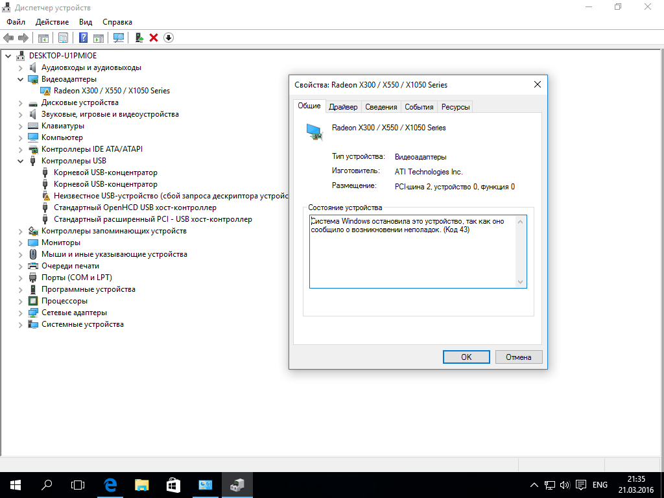Select Стандартный расширенный PCI - USB хост-контроллер
Image resolution: width=664 pixels, height=498 pixels.
point(153,219)
